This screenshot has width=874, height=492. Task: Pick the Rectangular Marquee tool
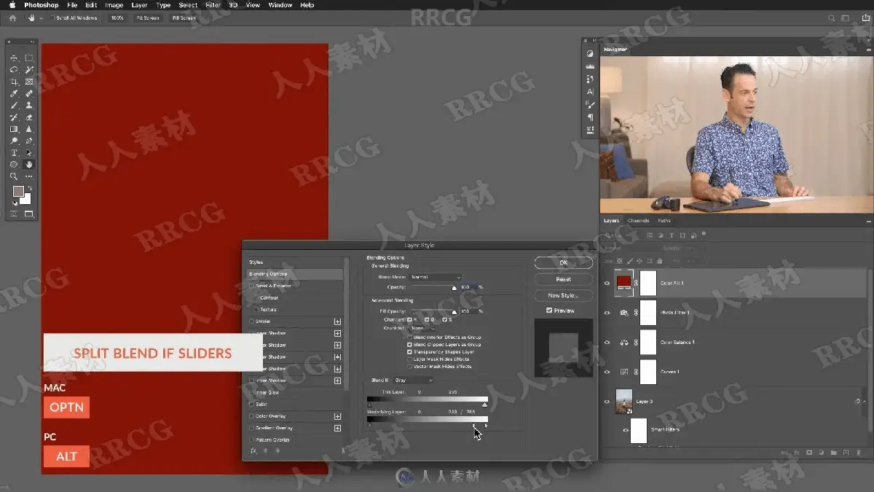(x=29, y=58)
